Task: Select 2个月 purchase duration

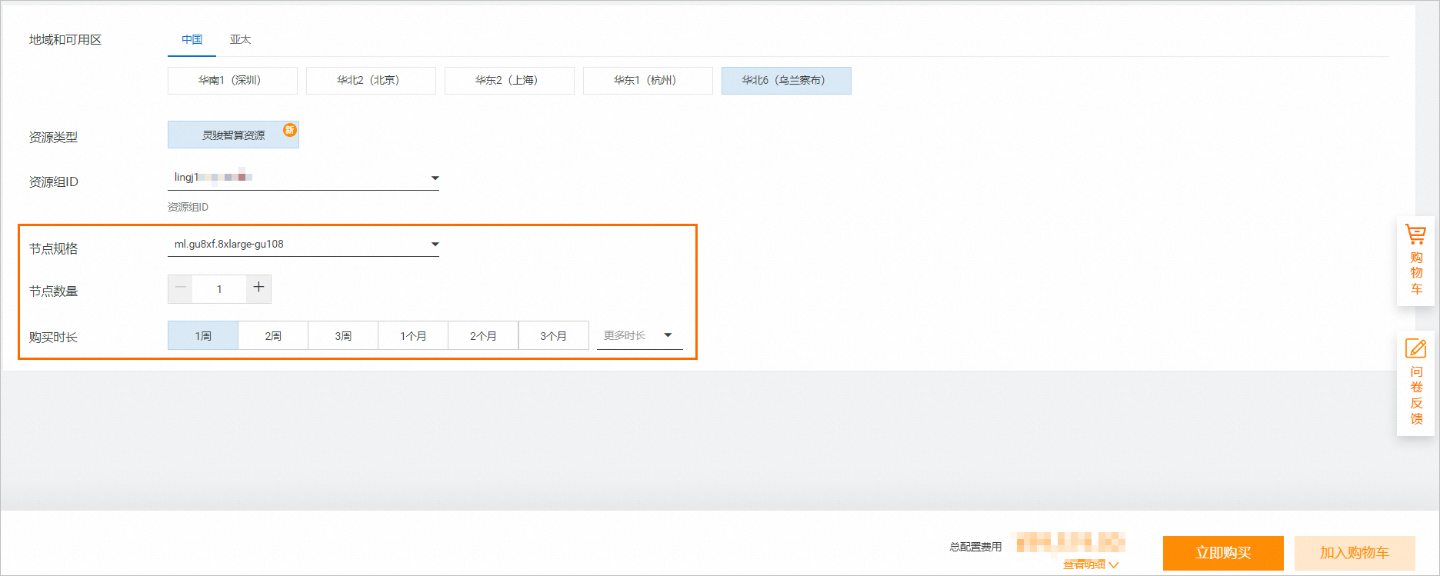Action: pyautogui.click(x=483, y=336)
